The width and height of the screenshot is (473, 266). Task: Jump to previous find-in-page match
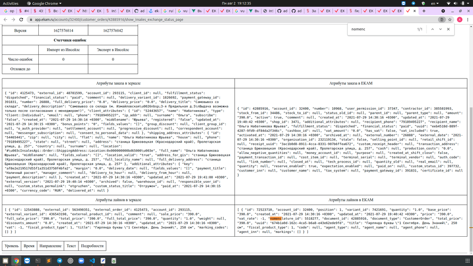[432, 29]
